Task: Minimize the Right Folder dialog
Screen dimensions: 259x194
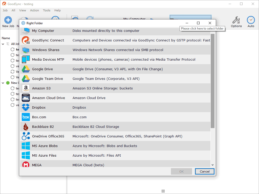Action: point(187,23)
